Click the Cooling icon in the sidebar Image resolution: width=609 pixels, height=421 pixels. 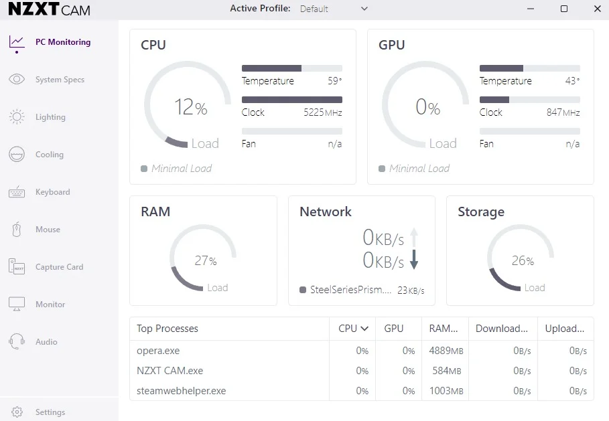[x=17, y=155]
